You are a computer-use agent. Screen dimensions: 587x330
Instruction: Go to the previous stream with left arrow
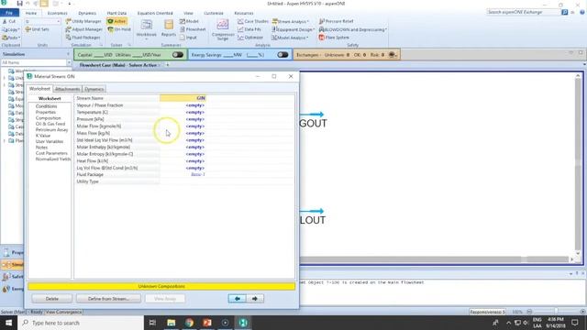pos(238,299)
